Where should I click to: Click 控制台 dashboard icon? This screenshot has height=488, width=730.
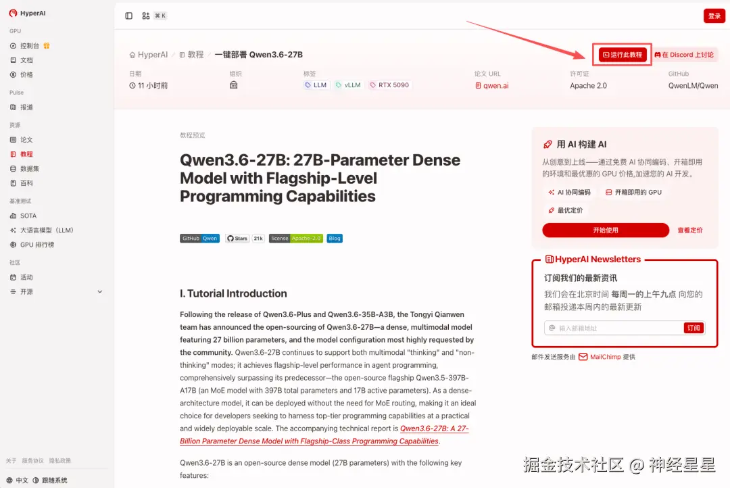click(13, 46)
